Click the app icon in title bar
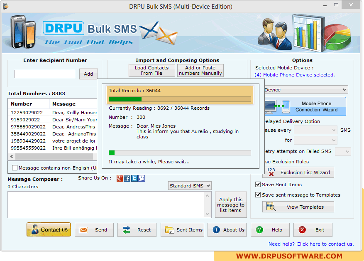 click(5, 6)
